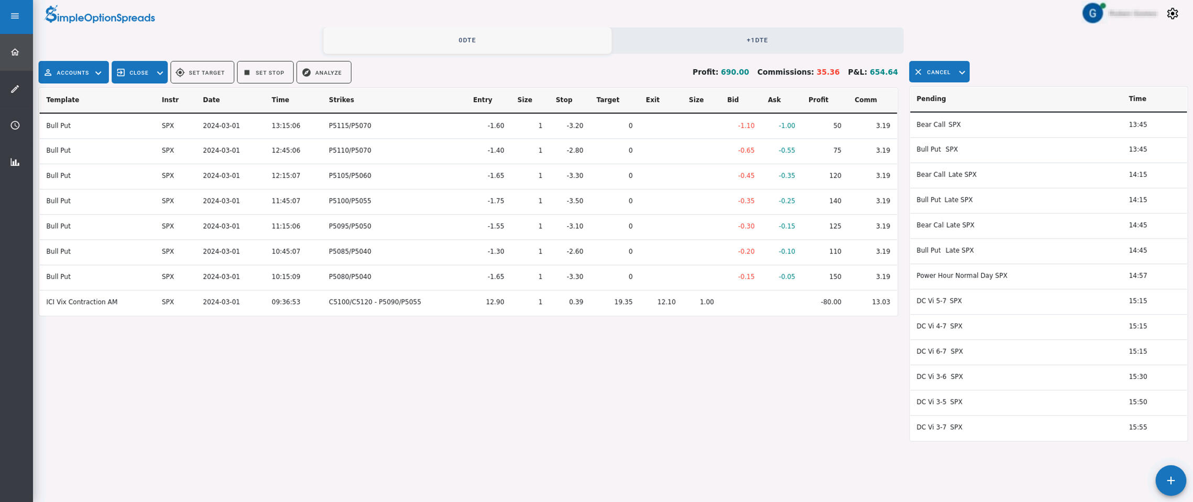
Task: Switch to the +1DTE tab
Action: [757, 40]
